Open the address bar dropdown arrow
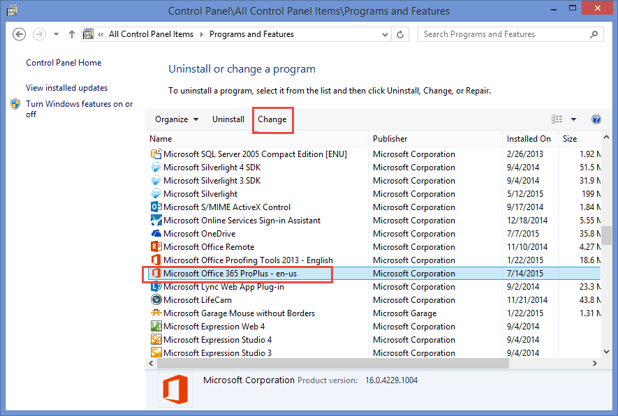 [x=384, y=34]
